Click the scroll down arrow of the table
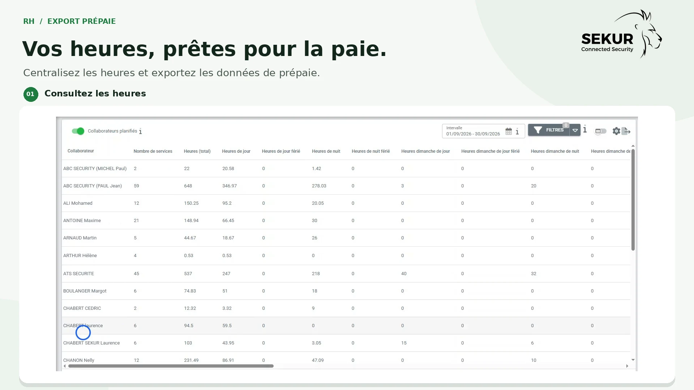 (633, 360)
